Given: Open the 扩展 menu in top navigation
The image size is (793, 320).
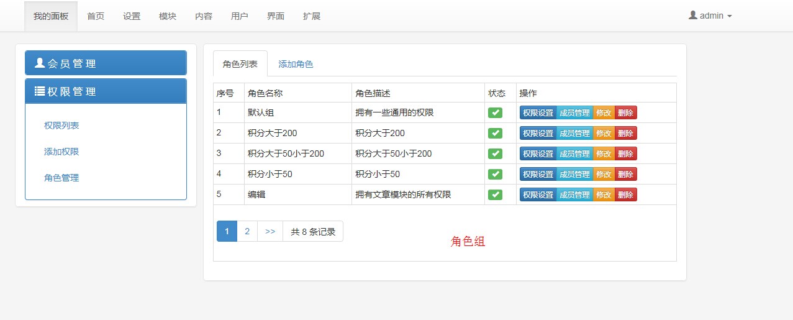Looking at the screenshot, I should tap(312, 16).
